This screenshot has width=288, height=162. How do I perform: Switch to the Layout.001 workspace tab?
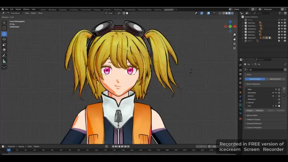pyautogui.click(x=168, y=9)
